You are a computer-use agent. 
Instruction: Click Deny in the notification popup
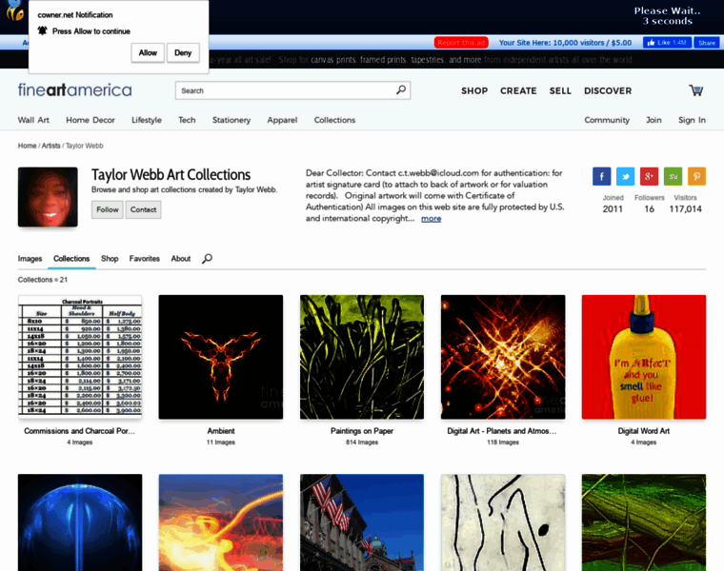(x=183, y=52)
